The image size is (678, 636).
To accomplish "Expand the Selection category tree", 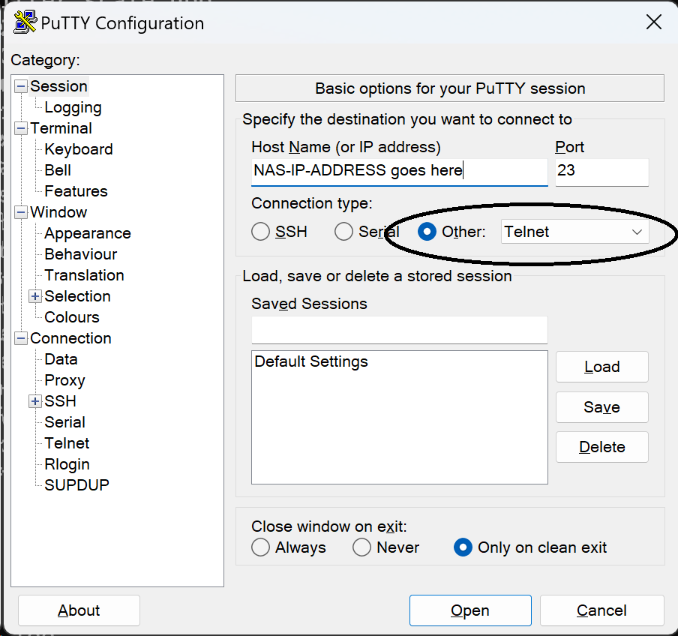I will tap(34, 296).
